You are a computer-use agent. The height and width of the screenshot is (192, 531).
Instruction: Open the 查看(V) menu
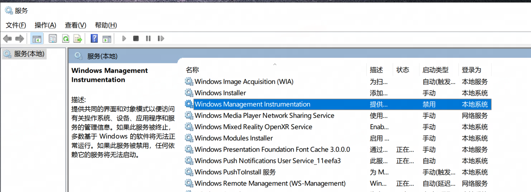[x=75, y=25]
